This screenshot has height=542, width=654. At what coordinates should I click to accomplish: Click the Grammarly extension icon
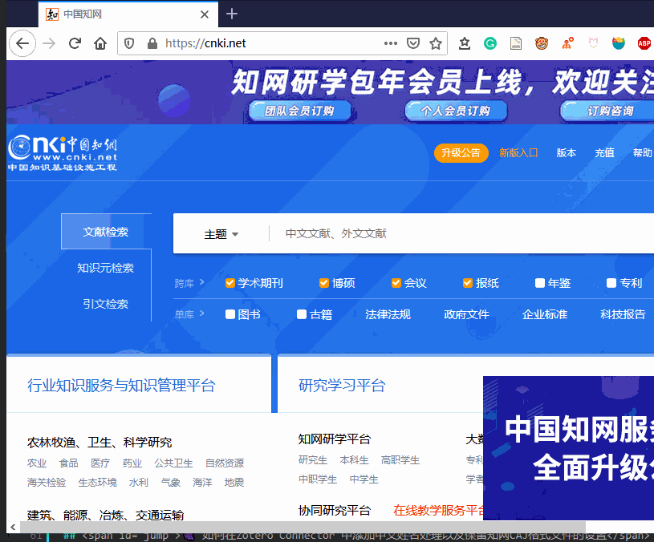490,43
